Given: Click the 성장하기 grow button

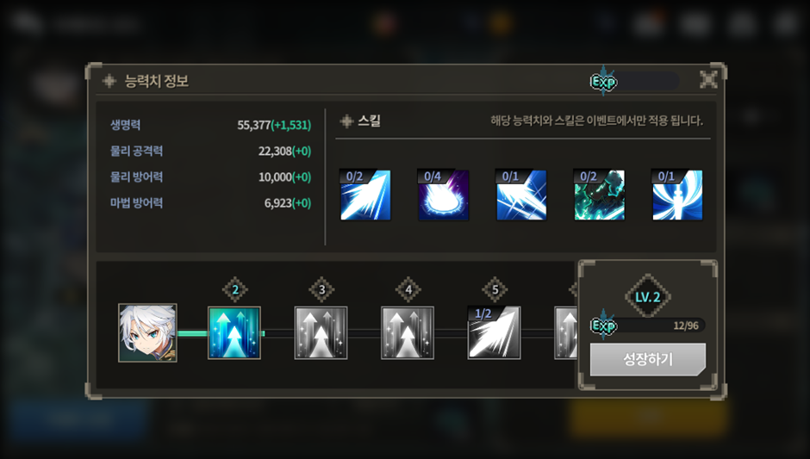Looking at the screenshot, I should point(648,359).
